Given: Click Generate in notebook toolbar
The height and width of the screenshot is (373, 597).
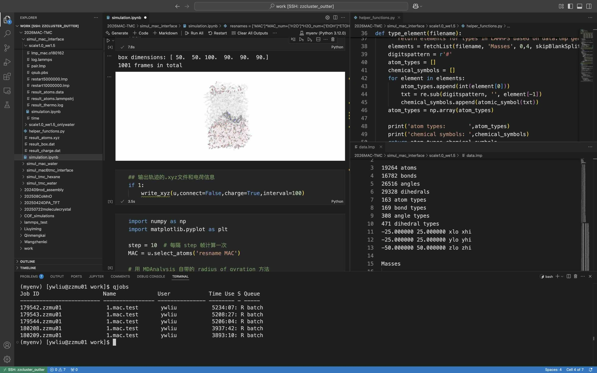Looking at the screenshot, I should (117, 33).
